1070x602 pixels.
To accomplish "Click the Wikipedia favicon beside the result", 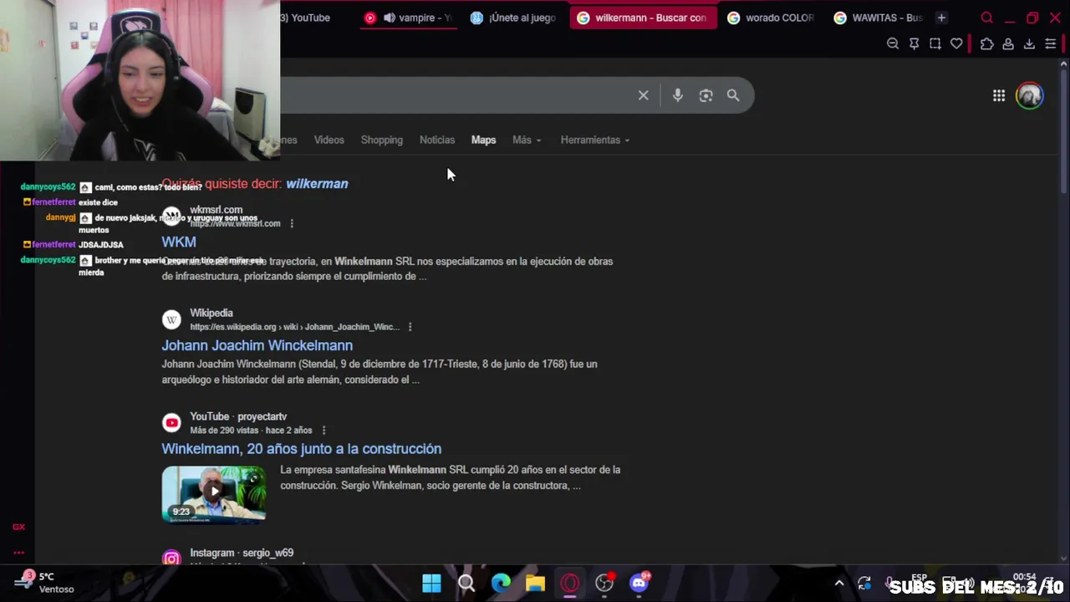I will 171,319.
